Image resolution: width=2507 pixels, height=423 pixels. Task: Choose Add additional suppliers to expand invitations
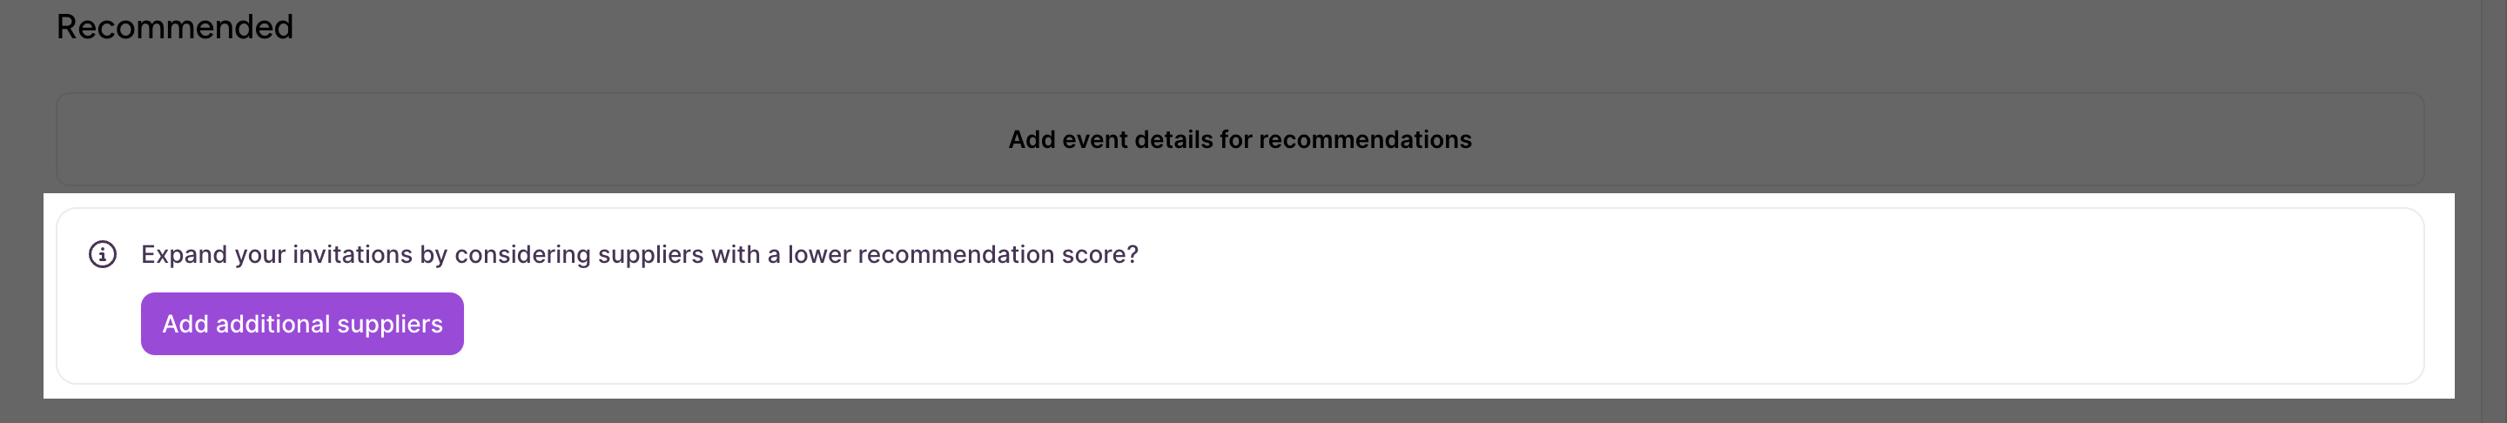point(302,324)
